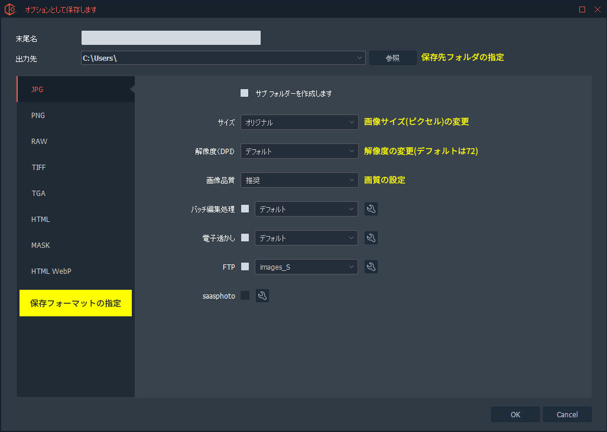607x432 pixels.
Task: Open the resolution DPI dropdown
Action: pos(299,151)
